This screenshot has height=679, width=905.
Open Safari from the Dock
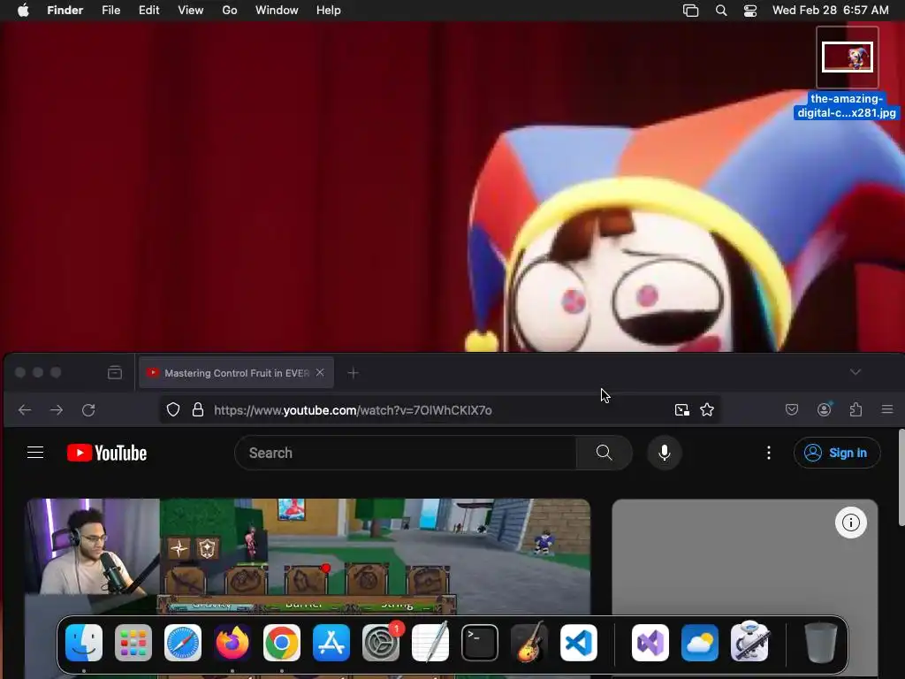[183, 643]
